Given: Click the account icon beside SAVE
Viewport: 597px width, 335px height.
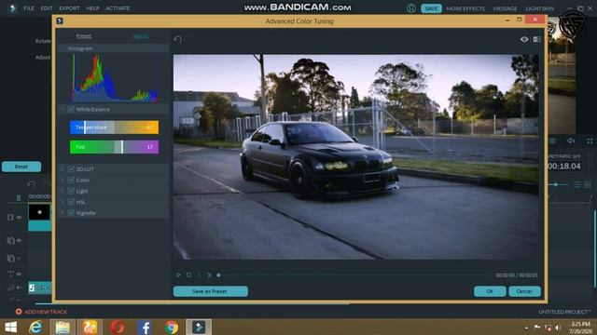Looking at the screenshot, I should click(x=411, y=8).
